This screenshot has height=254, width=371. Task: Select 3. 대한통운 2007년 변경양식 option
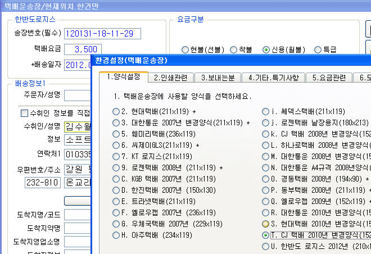(116, 123)
